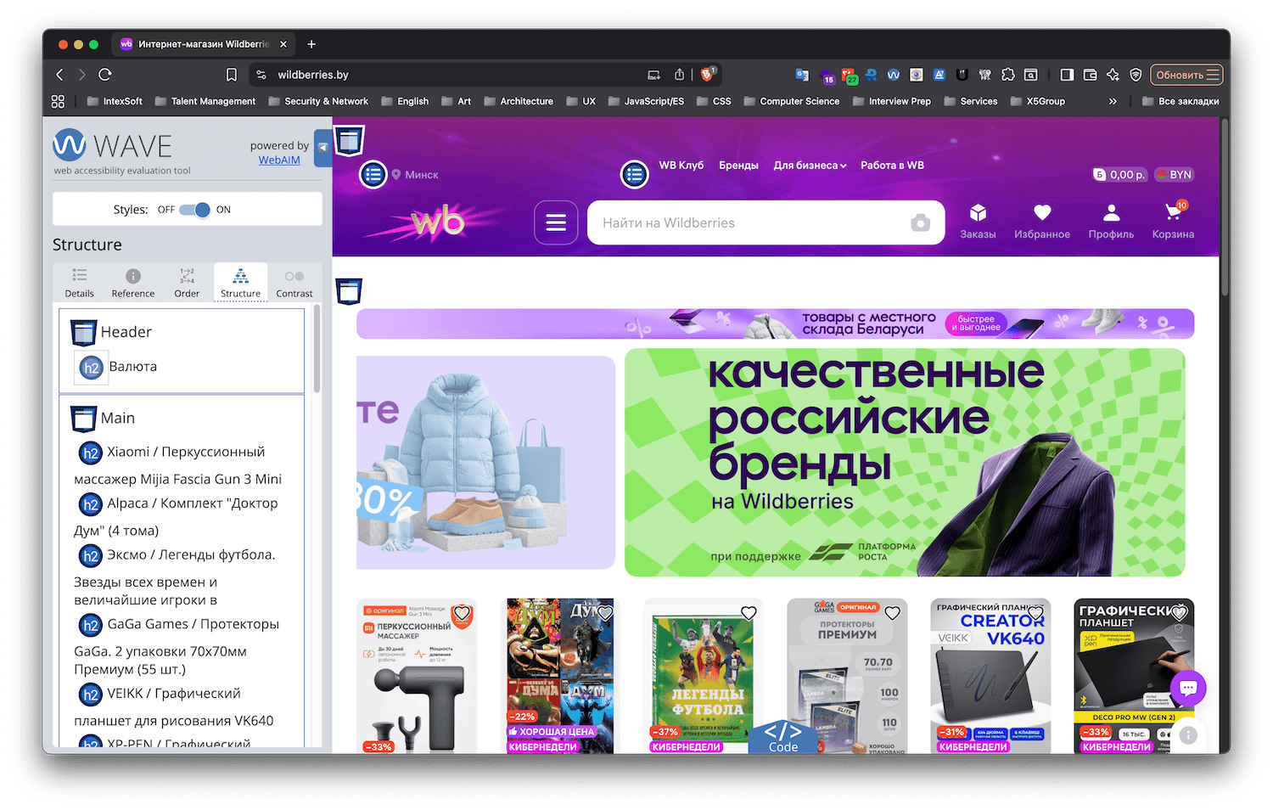Viewport: 1273px width, 810px height.
Task: Expand the bookmarks overflow chevron
Action: tap(1113, 101)
